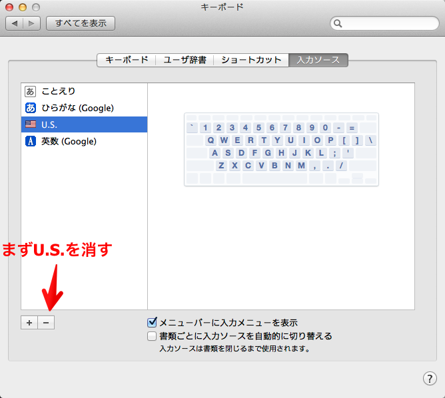Viewport: 445px width, 398px height.
Task: Select ことえり in the input source list
Action: (x=85, y=91)
